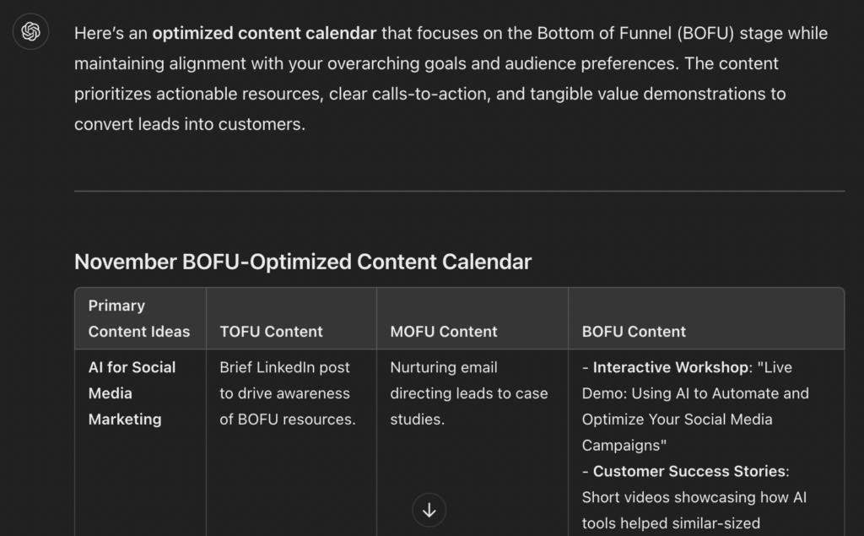Select the "Nurturing email" MOFU cell text
The image size is (864, 536).
(x=444, y=367)
